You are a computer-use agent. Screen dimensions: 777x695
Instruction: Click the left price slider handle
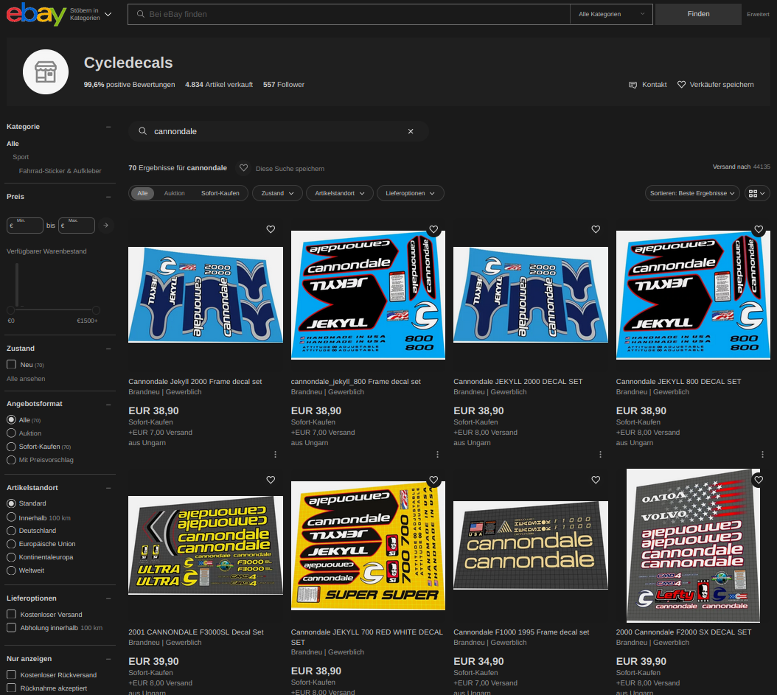coord(11,310)
